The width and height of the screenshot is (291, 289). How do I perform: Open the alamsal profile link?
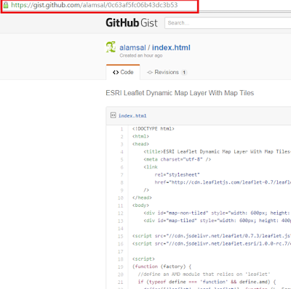pyautogui.click(x=132, y=48)
